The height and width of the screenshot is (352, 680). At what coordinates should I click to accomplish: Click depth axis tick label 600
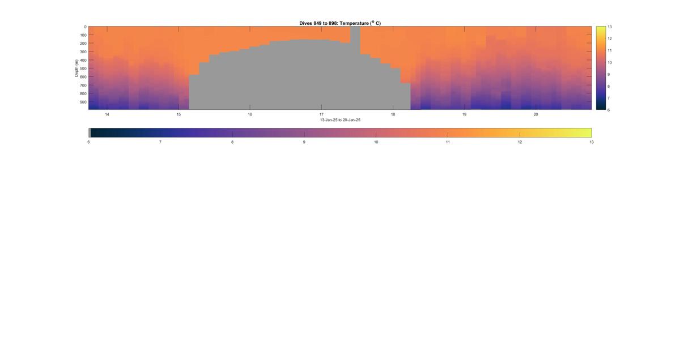point(83,77)
